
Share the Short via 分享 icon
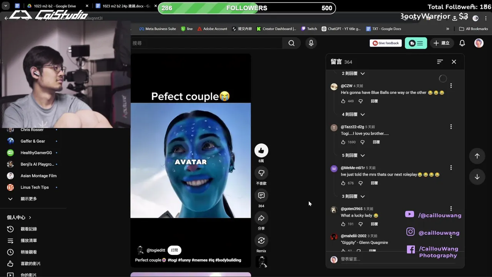261,218
